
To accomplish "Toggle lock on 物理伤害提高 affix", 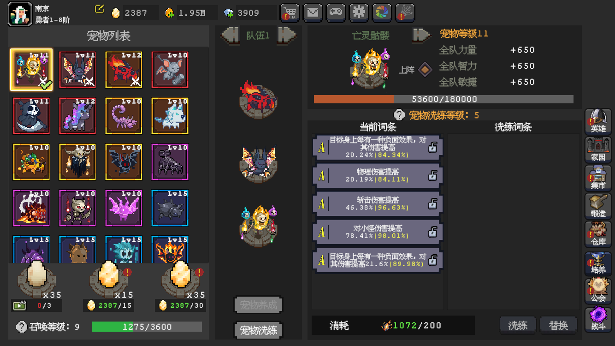I will pyautogui.click(x=432, y=176).
